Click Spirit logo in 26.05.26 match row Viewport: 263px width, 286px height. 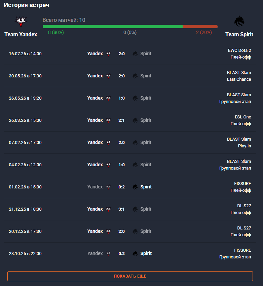tap(135, 98)
